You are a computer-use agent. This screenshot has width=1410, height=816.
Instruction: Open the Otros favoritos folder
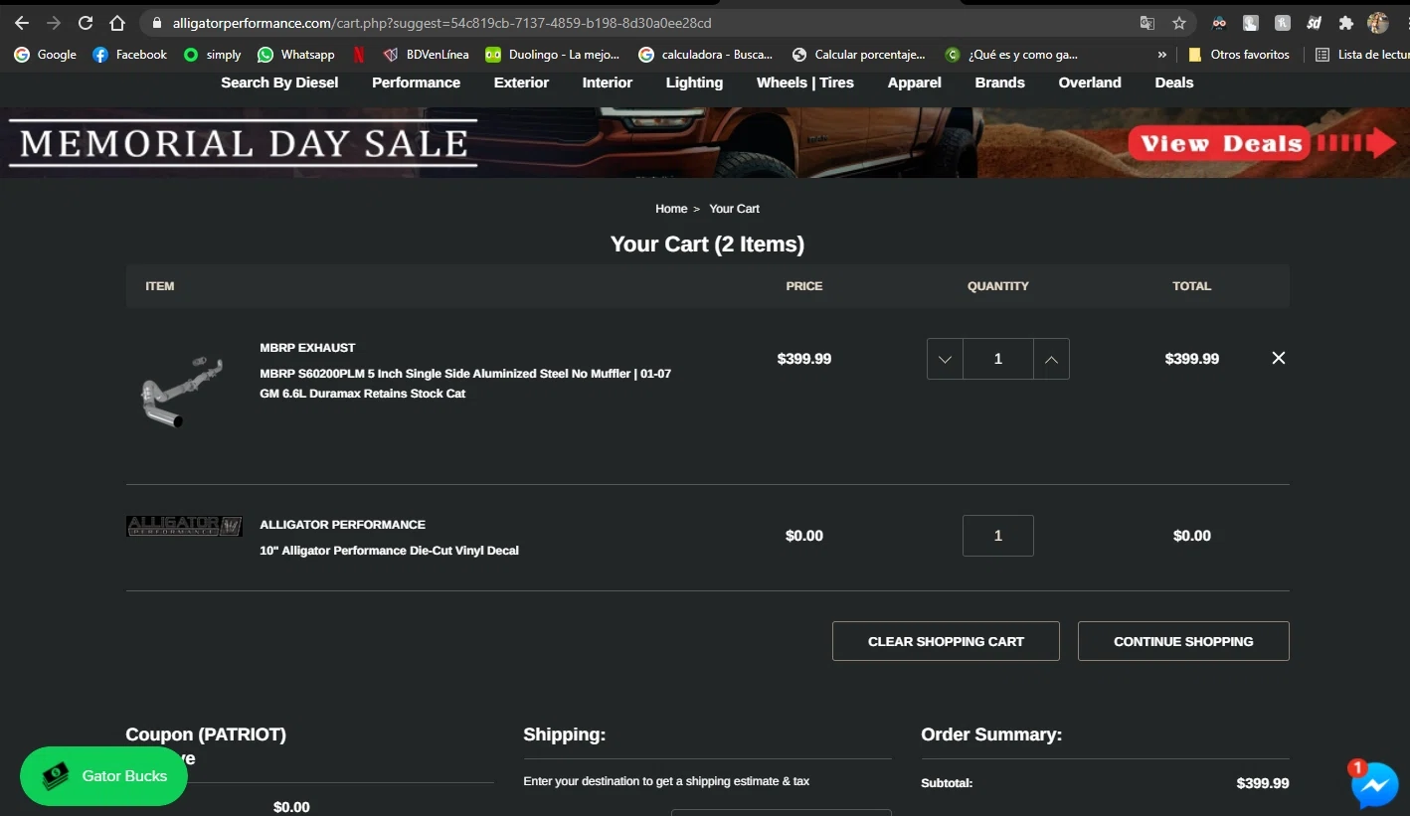[1239, 55]
